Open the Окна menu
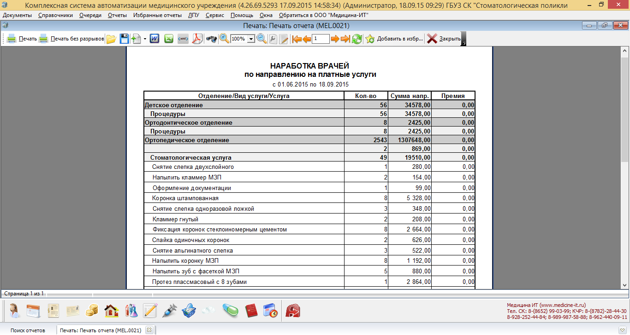 tap(266, 15)
